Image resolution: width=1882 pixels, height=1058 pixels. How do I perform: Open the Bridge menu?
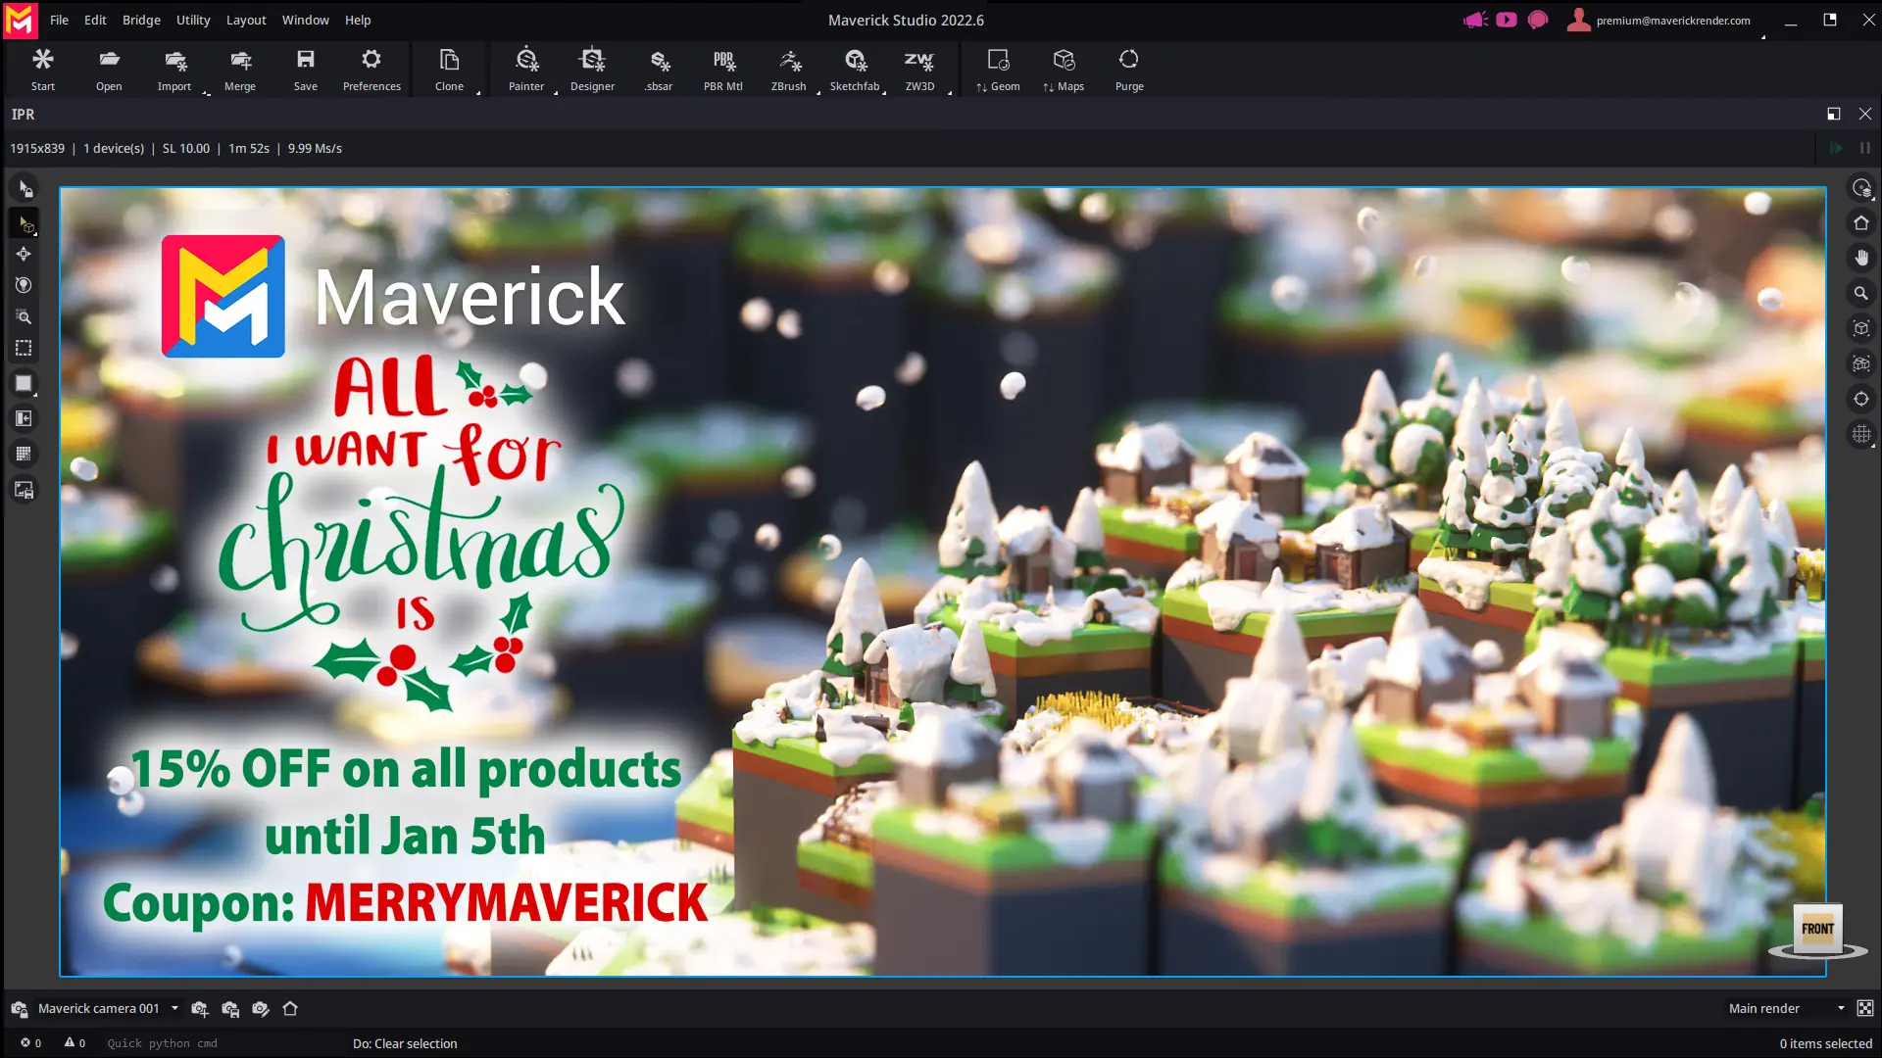[x=140, y=20]
